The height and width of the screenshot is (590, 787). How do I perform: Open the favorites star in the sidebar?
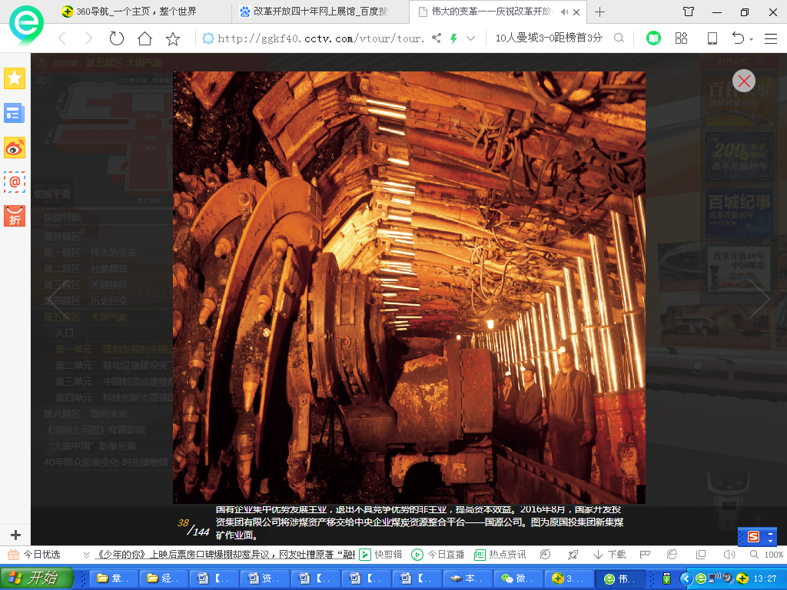(15, 78)
